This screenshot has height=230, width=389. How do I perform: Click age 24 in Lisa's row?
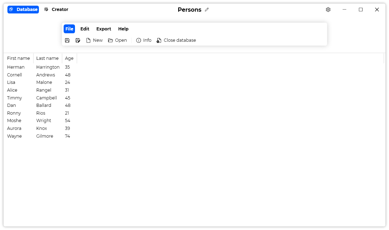click(68, 82)
